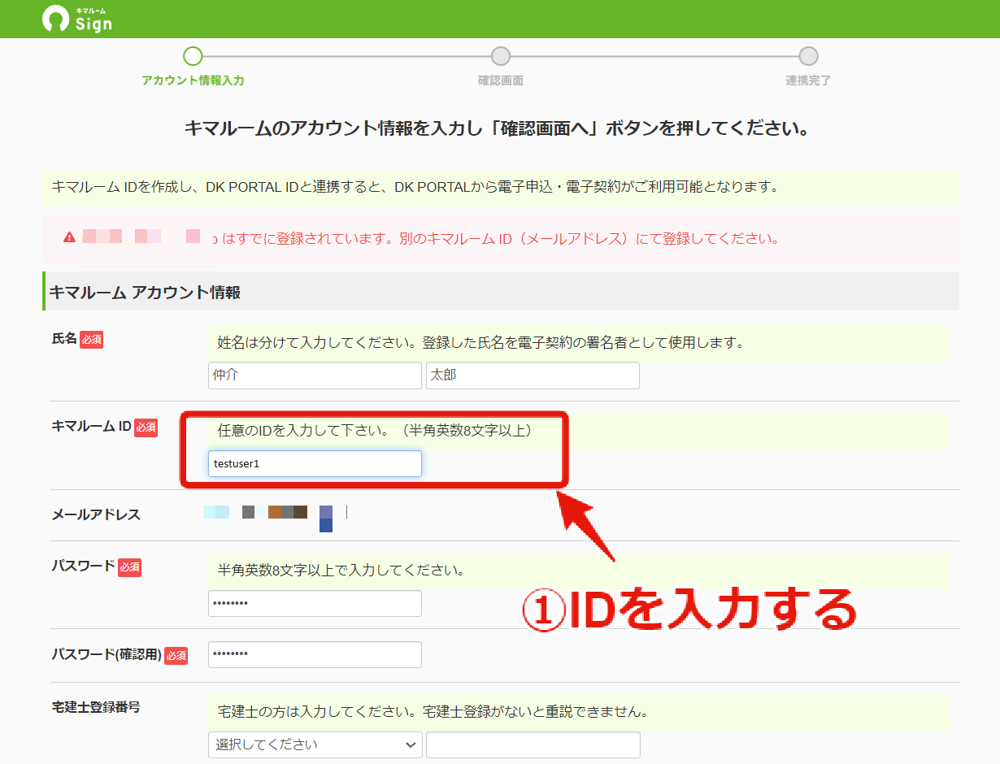Click the 連携完了 step circle
Screen dimensions: 1000x764
(x=808, y=56)
